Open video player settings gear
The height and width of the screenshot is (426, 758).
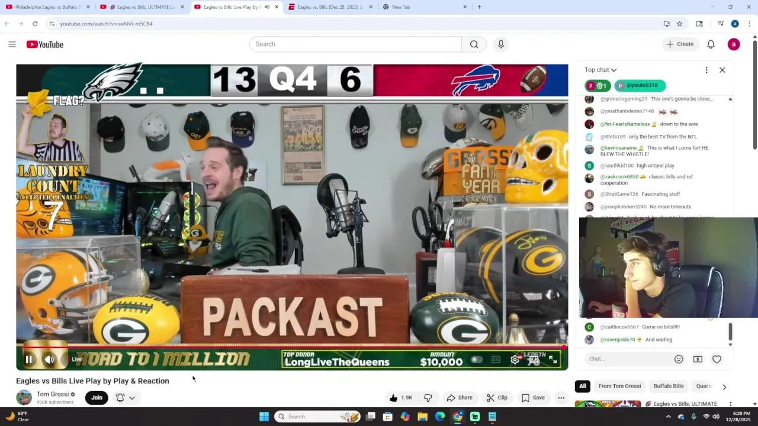tap(515, 359)
